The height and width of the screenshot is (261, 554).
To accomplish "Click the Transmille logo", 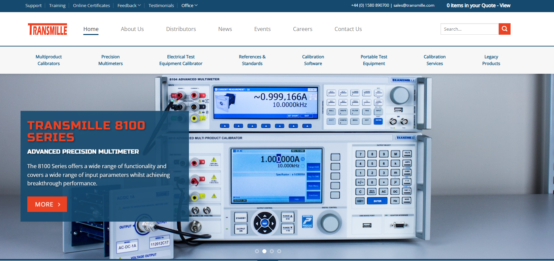I will tap(47, 29).
